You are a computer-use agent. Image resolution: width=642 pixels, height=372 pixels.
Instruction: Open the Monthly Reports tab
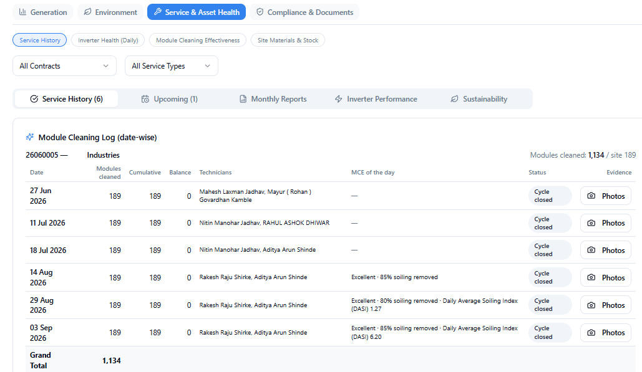click(x=273, y=99)
